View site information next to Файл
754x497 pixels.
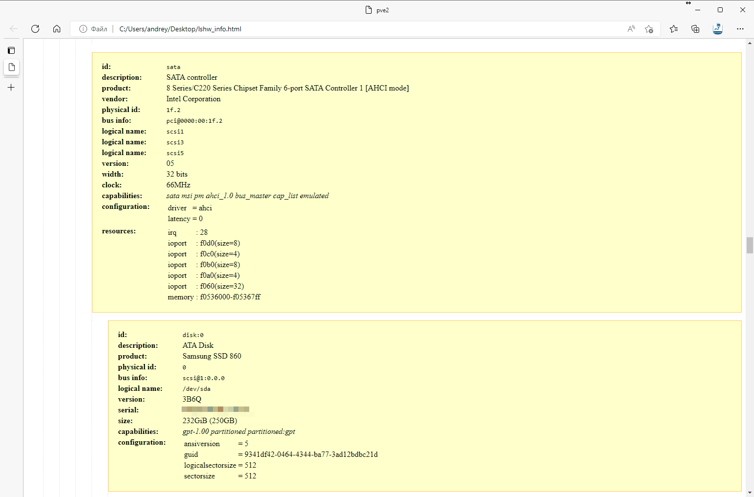click(x=83, y=29)
